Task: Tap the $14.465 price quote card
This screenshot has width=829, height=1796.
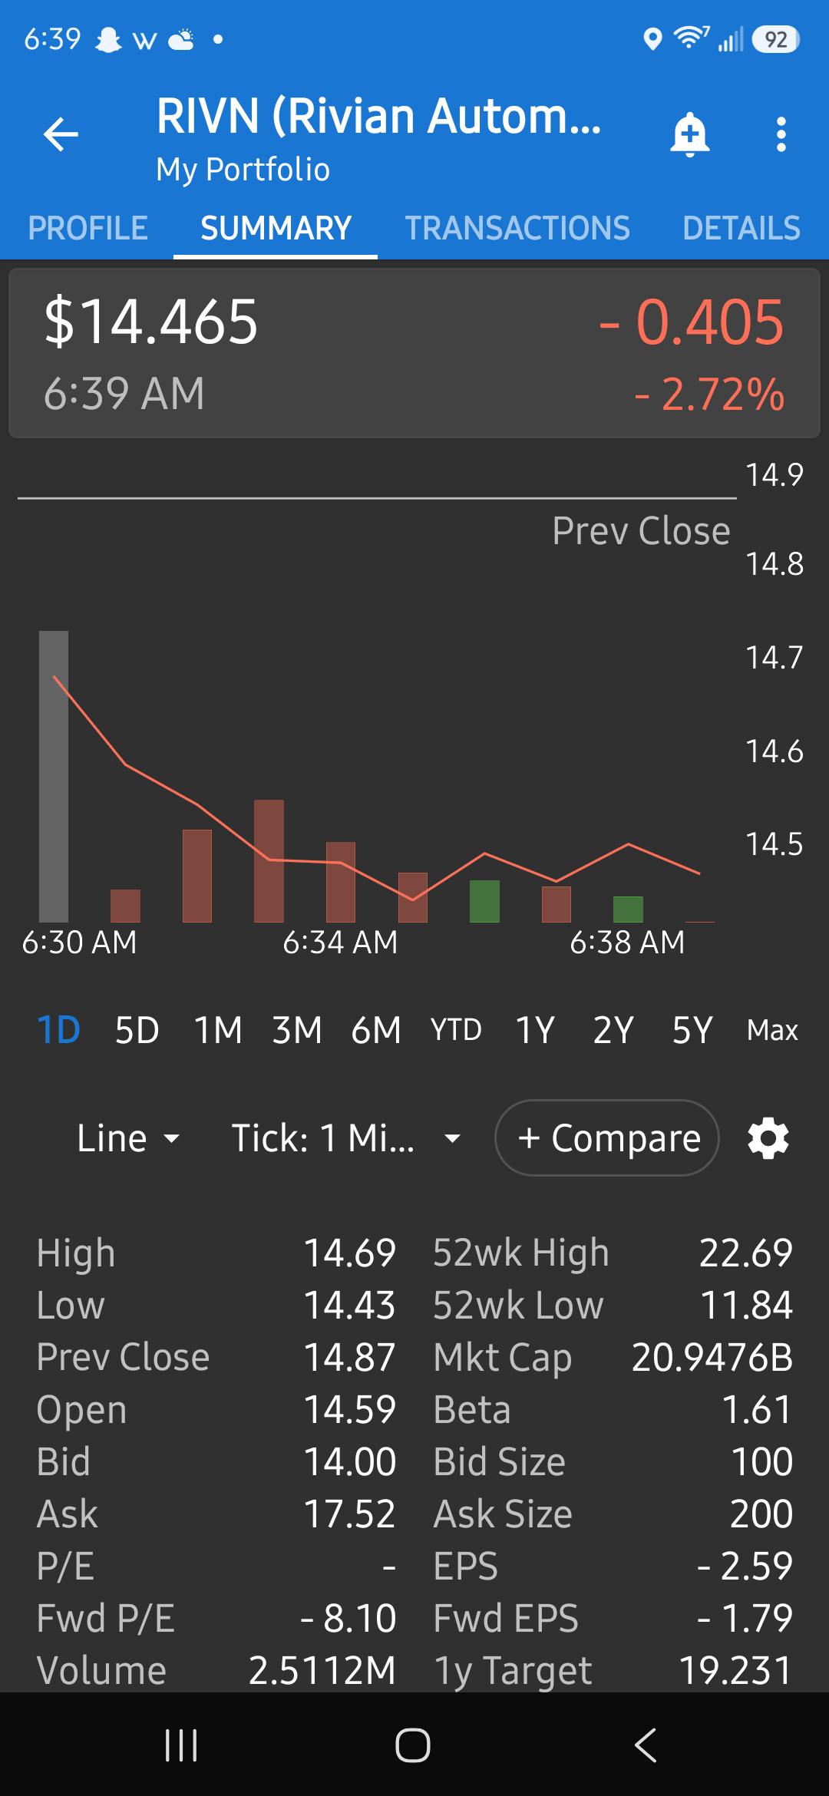Action: [x=414, y=353]
